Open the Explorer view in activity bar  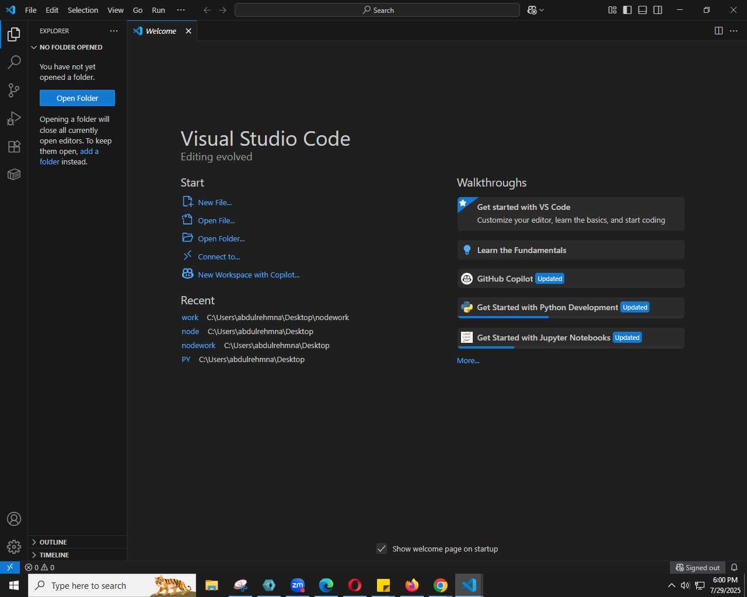[14, 34]
